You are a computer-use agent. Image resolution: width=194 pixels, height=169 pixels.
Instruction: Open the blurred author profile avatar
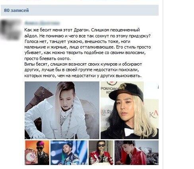click(x=11, y=29)
